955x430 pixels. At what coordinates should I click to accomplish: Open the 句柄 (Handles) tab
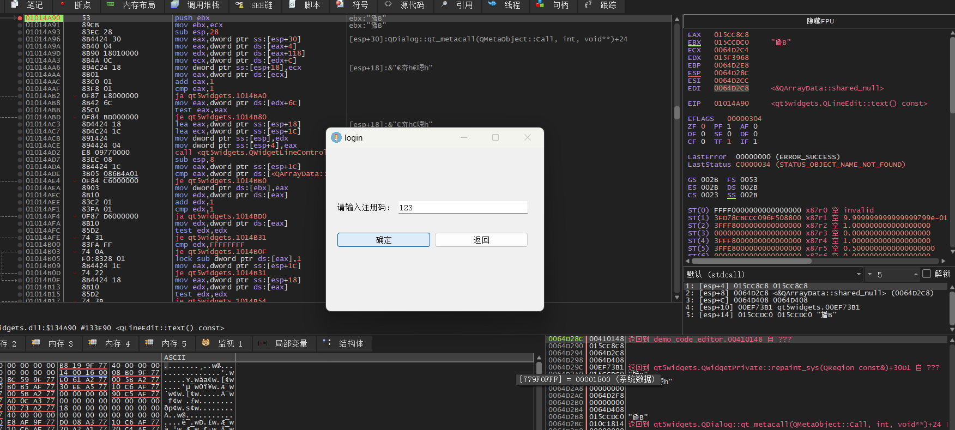point(554,5)
